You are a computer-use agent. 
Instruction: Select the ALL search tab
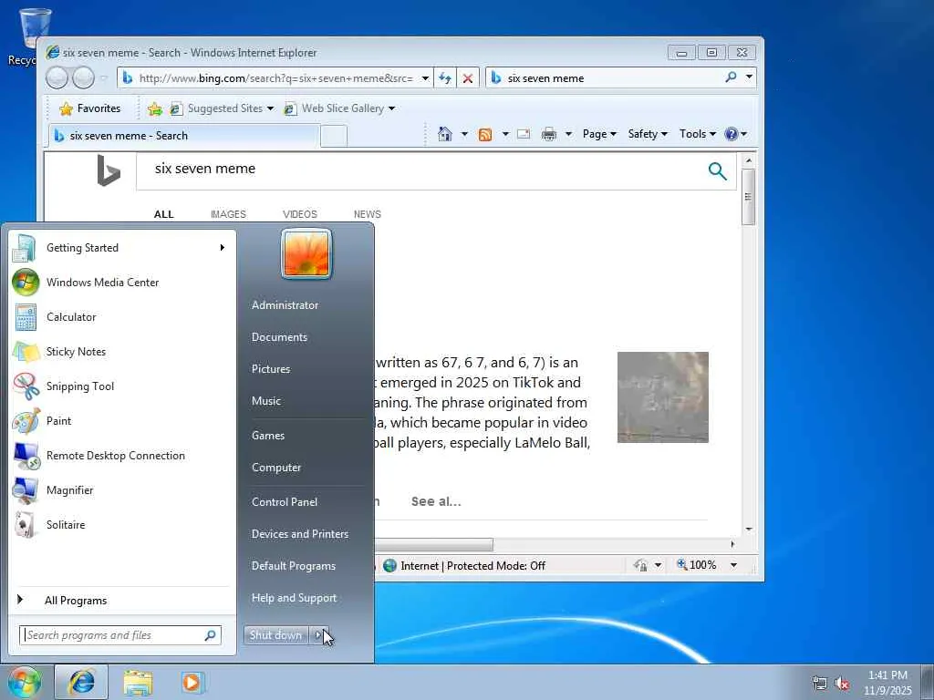click(164, 214)
